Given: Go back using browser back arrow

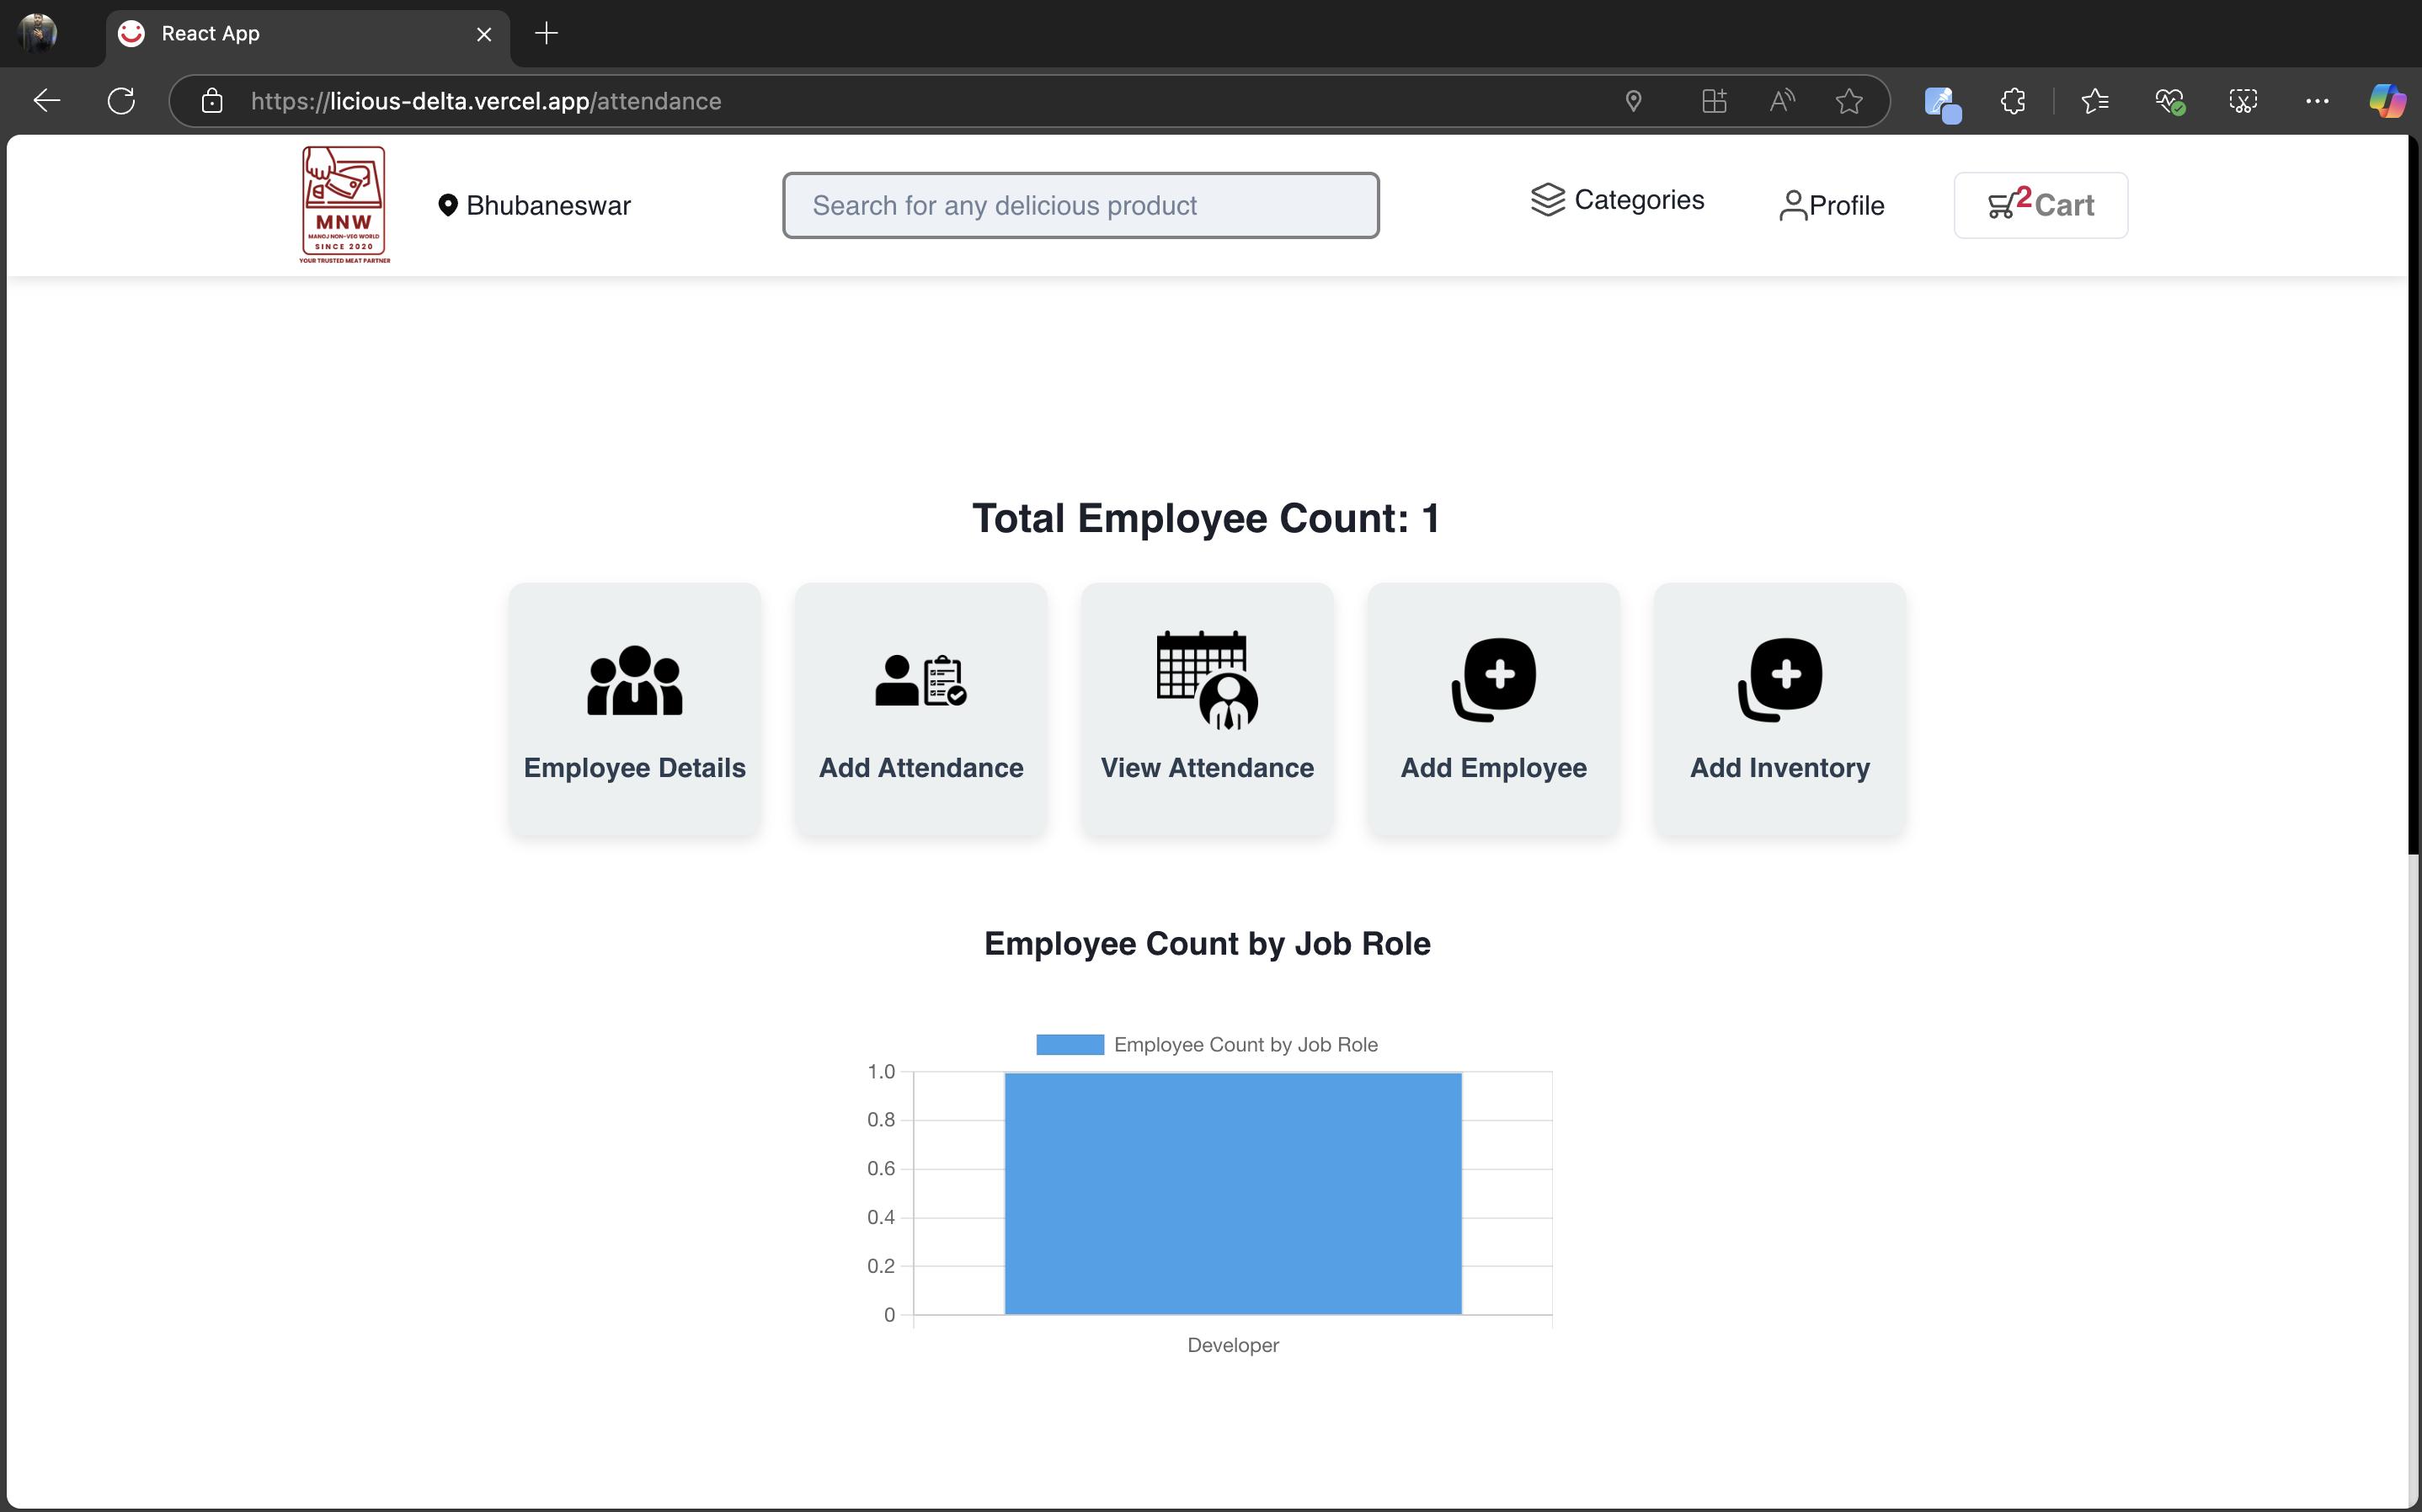Looking at the screenshot, I should point(47,101).
